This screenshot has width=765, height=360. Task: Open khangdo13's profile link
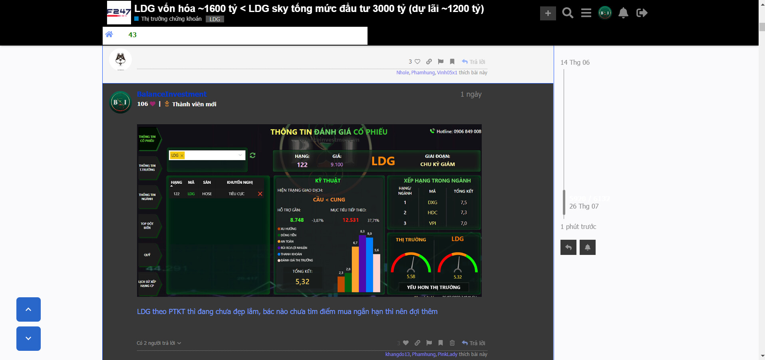[397, 354]
